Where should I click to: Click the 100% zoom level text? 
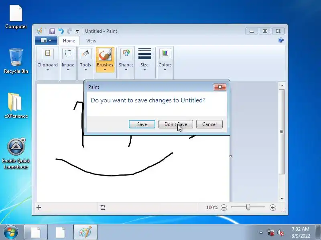tap(212, 208)
